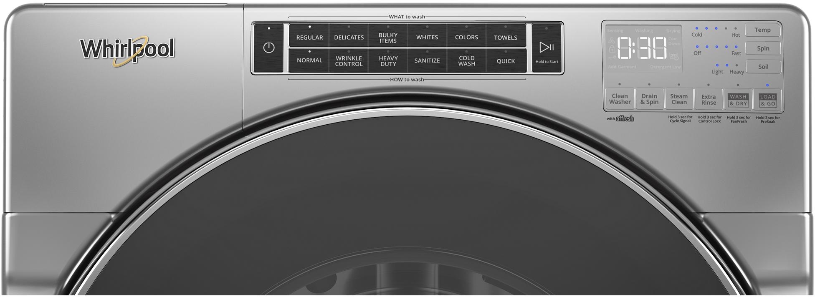This screenshot has width=815, height=297.
Task: Tap the 'Cool Down' indicator on display
Action: tap(674, 41)
